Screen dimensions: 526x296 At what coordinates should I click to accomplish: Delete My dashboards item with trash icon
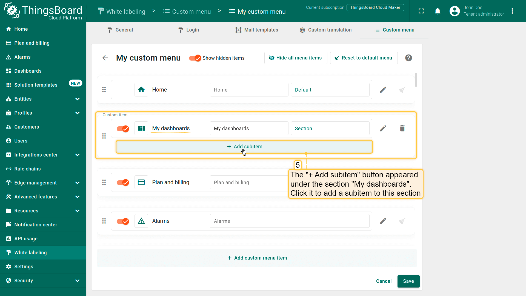pyautogui.click(x=402, y=128)
